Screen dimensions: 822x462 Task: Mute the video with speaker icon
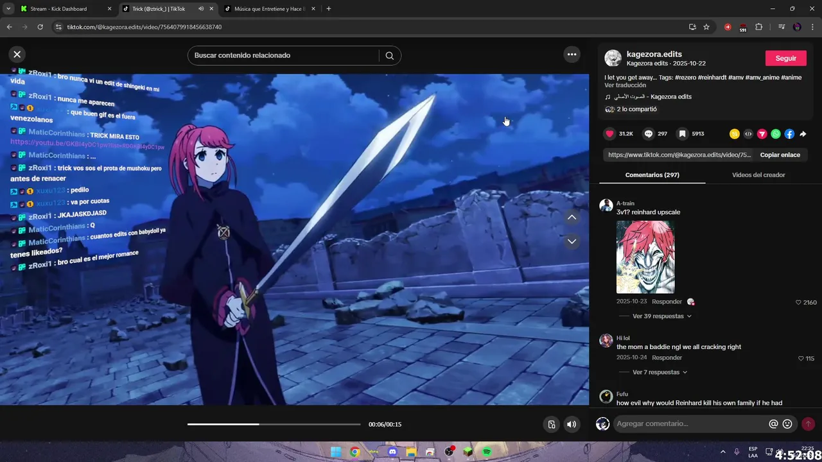click(x=571, y=424)
